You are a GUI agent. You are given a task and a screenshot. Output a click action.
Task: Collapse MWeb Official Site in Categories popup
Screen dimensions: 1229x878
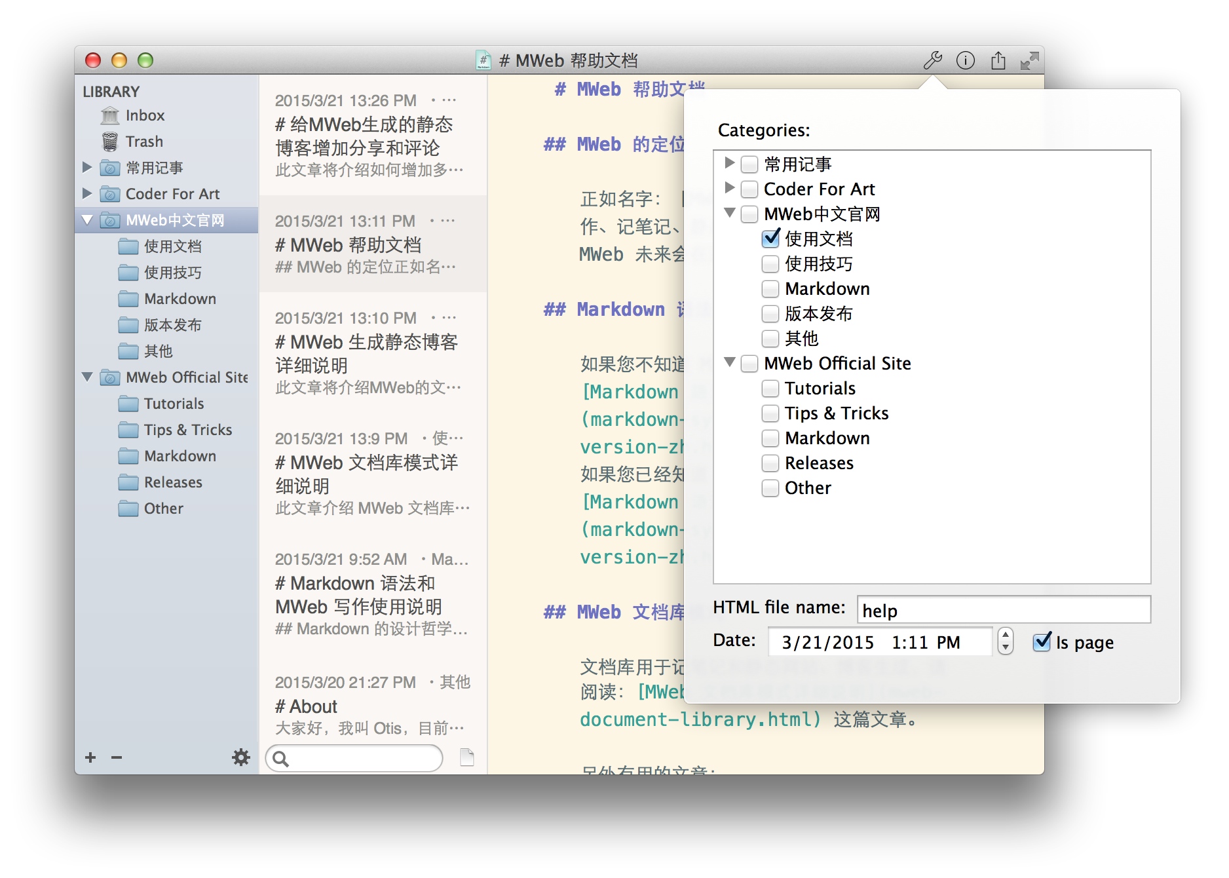coord(729,362)
